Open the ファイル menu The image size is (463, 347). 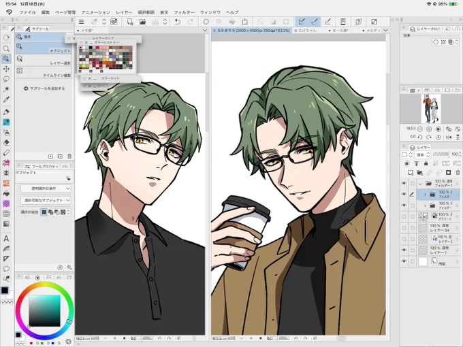tap(27, 12)
